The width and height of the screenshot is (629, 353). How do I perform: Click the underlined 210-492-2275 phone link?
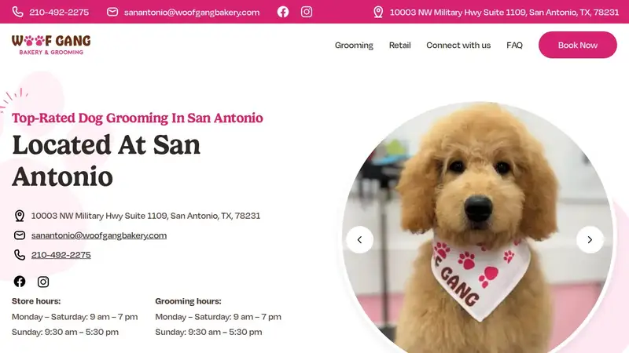point(61,255)
